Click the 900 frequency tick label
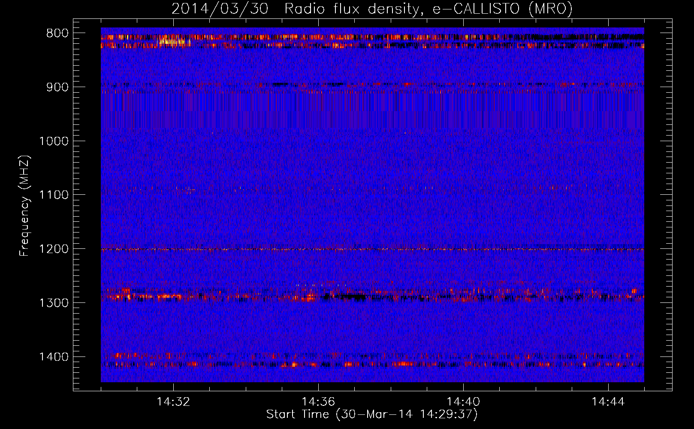Viewport: 694px width, 429px height. coord(57,87)
